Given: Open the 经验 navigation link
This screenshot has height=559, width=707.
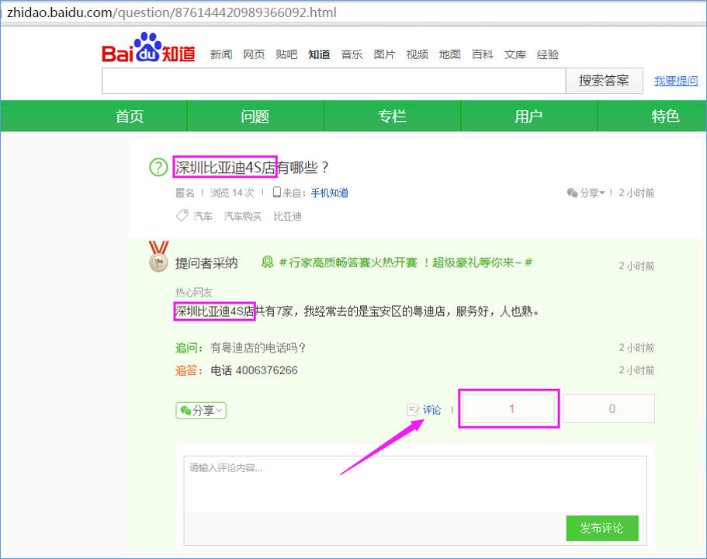Looking at the screenshot, I should 548,54.
